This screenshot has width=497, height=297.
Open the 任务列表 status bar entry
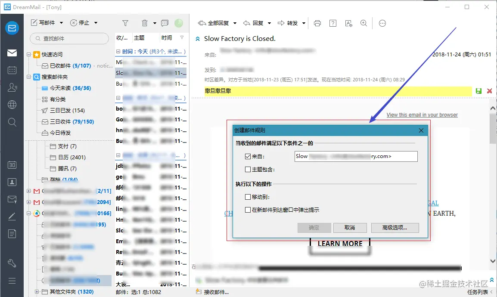coord(477,292)
